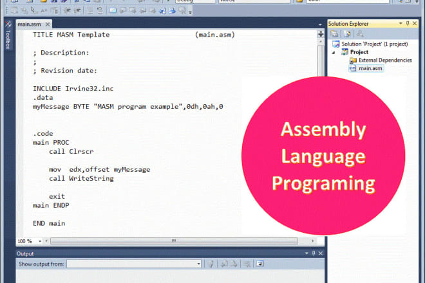
Task: Trigger word completion toolbar icon
Action: 44,10
